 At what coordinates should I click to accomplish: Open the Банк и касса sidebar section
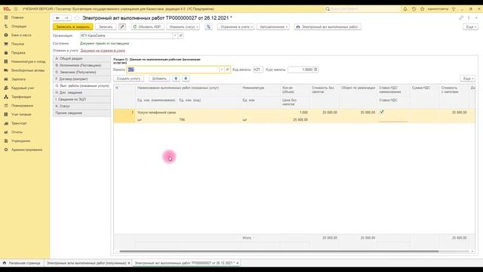tap(21, 36)
